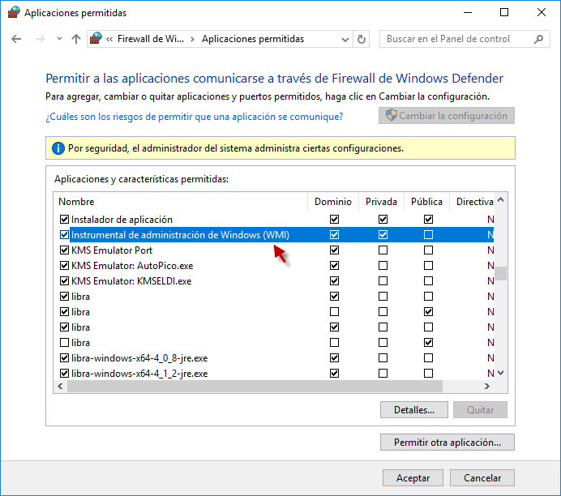The width and height of the screenshot is (561, 496).
Task: Click Permitir otra aplicación... button
Action: point(448,443)
